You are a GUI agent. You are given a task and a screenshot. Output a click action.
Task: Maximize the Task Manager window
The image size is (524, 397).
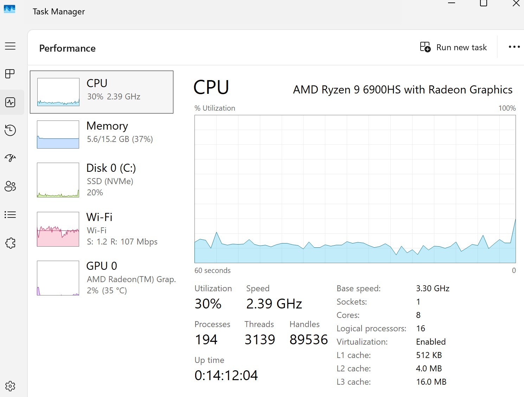point(484,3)
